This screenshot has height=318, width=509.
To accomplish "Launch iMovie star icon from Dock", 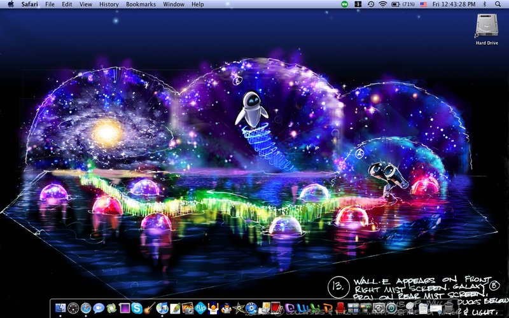I will pyautogui.click(x=238, y=308).
